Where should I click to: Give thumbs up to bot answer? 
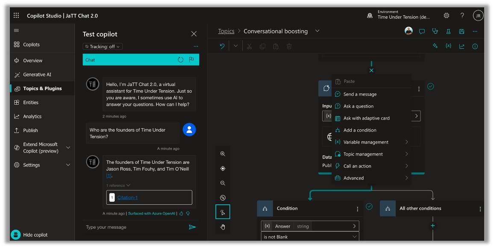point(181,213)
